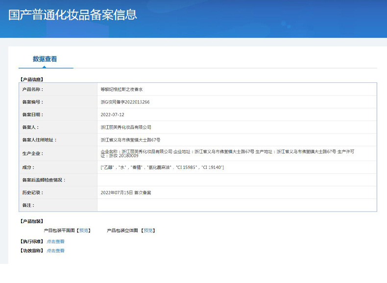Preview the 产品包装立体图 image
Viewport: 387px width, 283px height.
[x=148, y=231]
